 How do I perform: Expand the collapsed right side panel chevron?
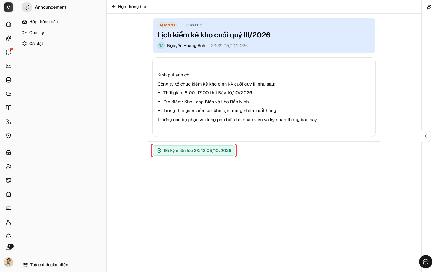pyautogui.click(x=426, y=136)
